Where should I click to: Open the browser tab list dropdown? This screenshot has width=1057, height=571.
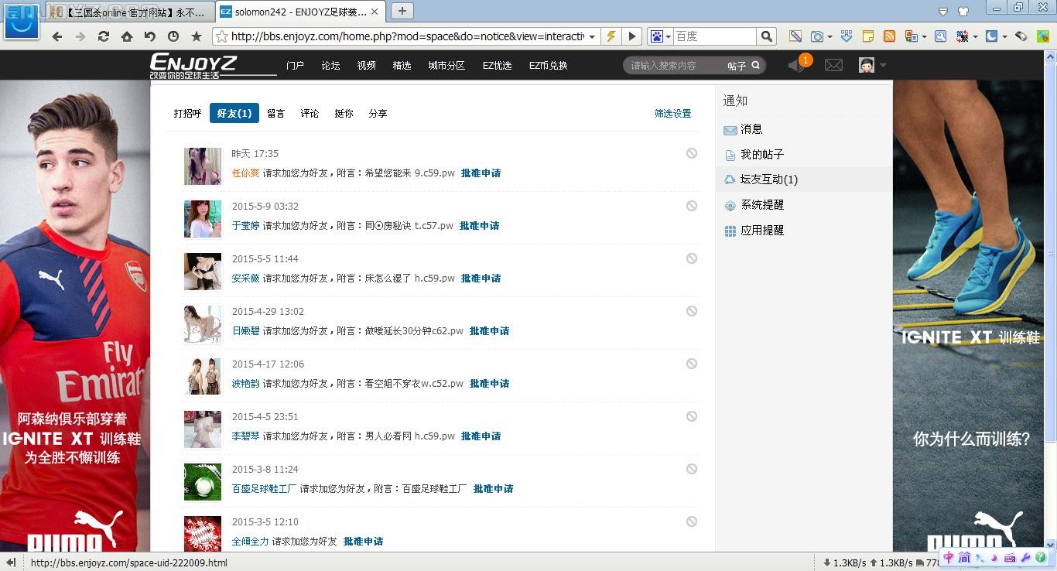pos(943,11)
